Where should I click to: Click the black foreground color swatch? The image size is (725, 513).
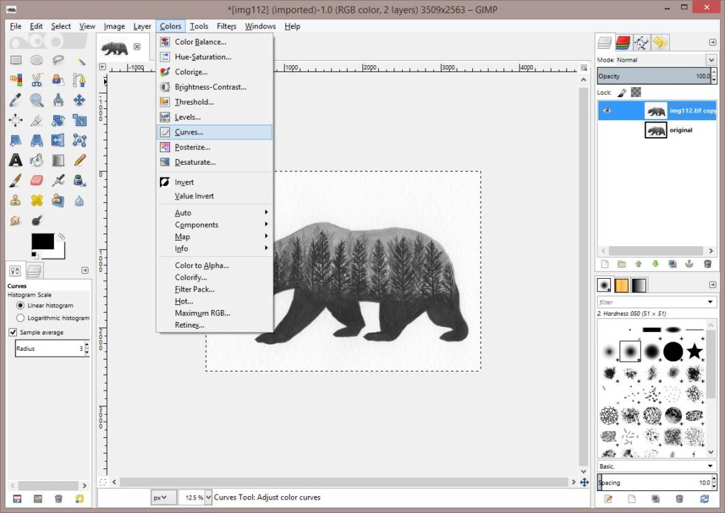(x=42, y=241)
